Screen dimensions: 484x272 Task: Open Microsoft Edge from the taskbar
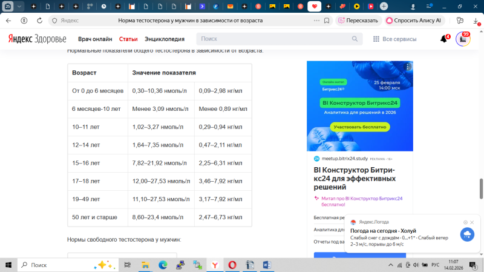click(163, 265)
